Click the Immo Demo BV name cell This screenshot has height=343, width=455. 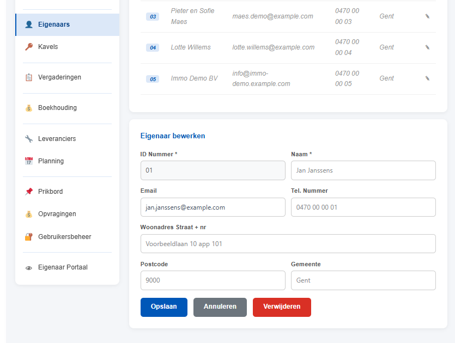[194, 78]
